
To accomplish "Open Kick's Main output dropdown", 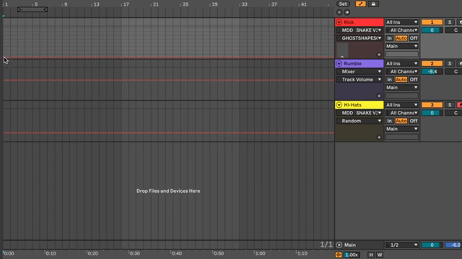I will [402, 46].
